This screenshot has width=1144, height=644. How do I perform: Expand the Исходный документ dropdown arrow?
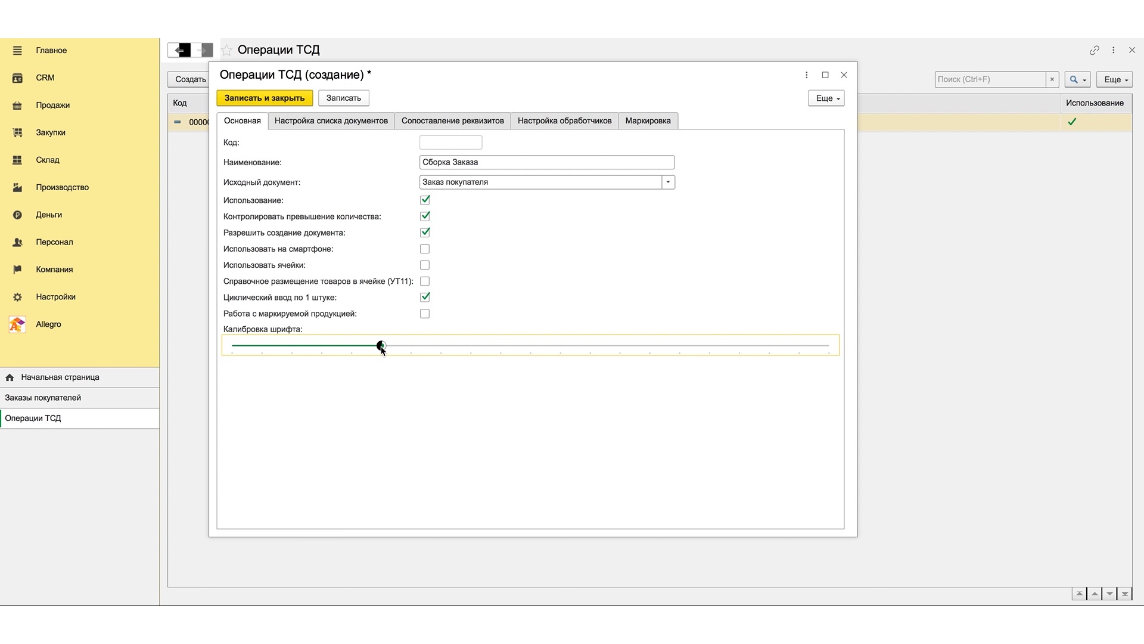point(668,182)
